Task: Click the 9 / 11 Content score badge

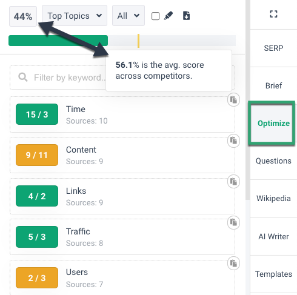Action: coord(37,155)
